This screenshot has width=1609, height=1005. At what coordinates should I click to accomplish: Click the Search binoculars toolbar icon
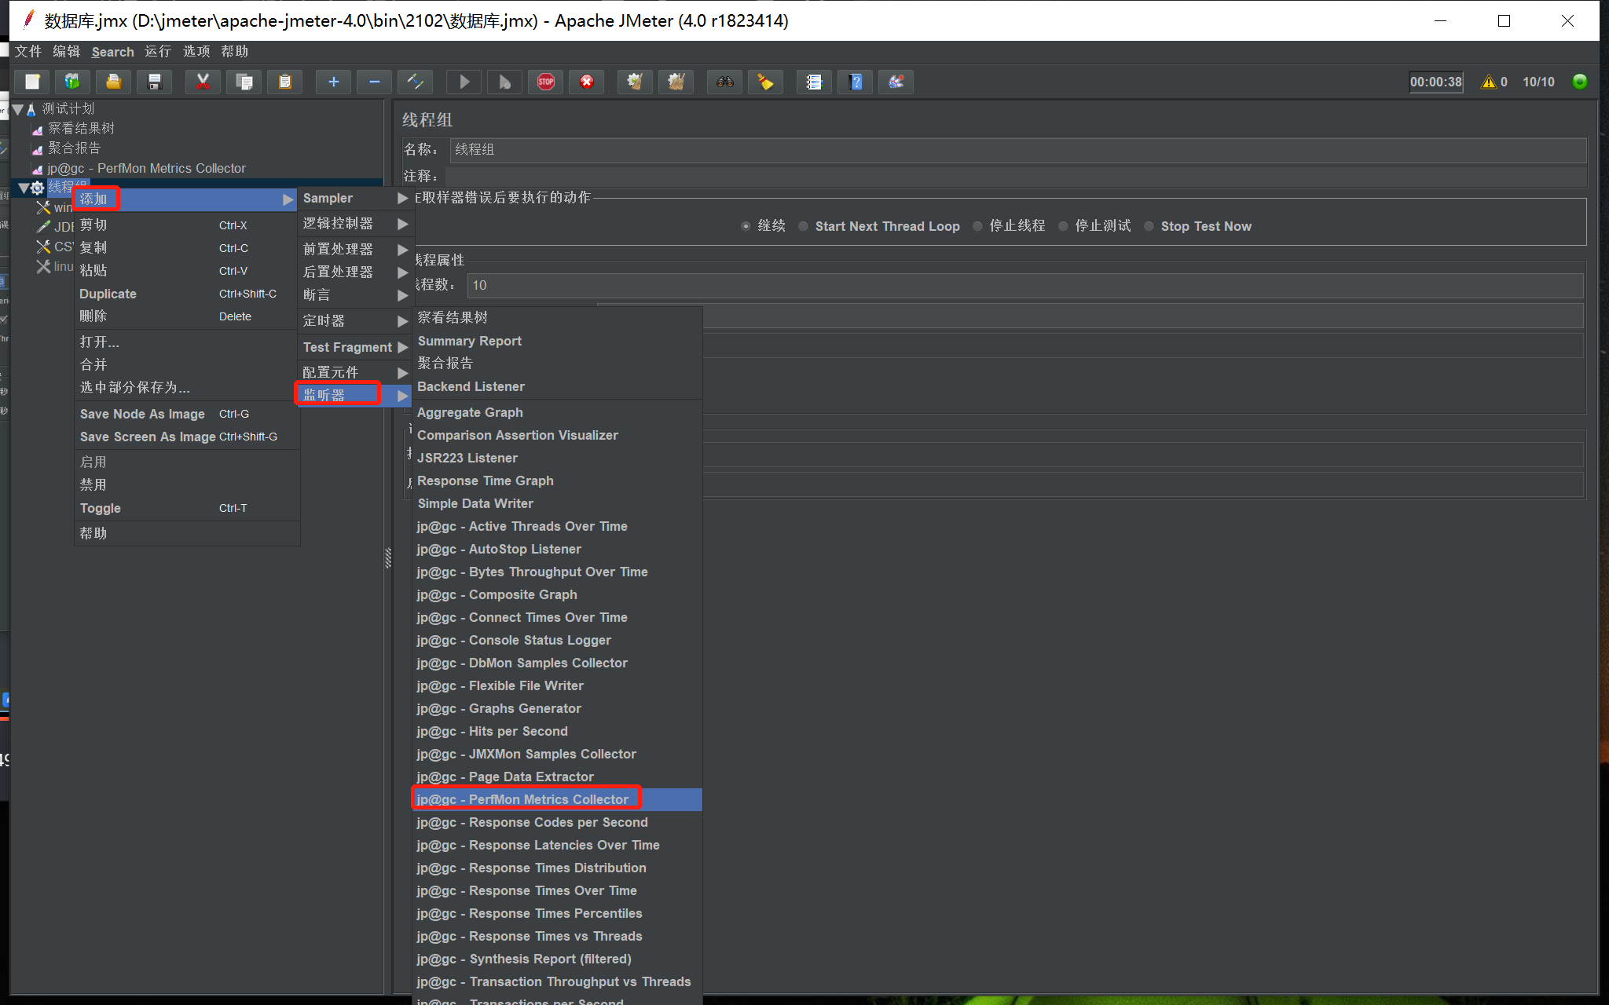pos(724,82)
